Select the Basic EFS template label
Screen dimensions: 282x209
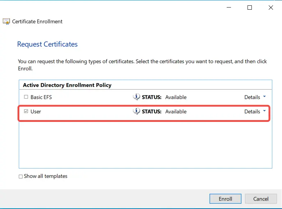pos(41,97)
